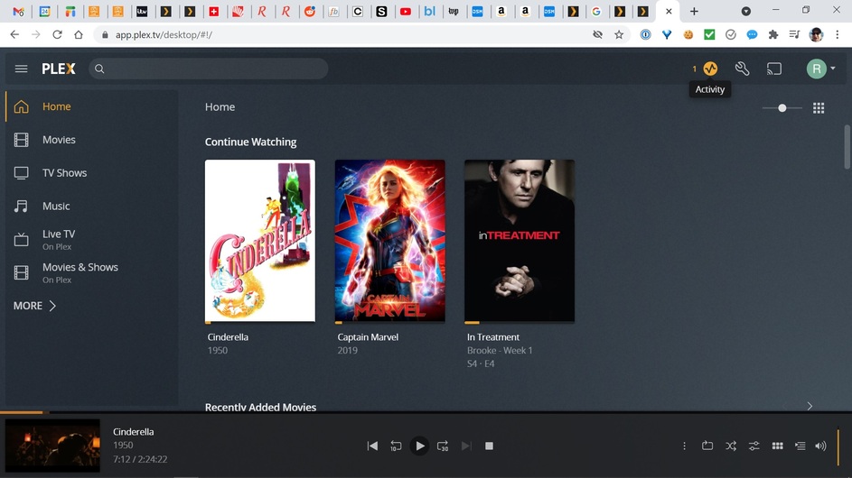Viewport: 852px width, 478px height.
Task: Click the Recently Added Movies next arrow
Action: point(810,406)
